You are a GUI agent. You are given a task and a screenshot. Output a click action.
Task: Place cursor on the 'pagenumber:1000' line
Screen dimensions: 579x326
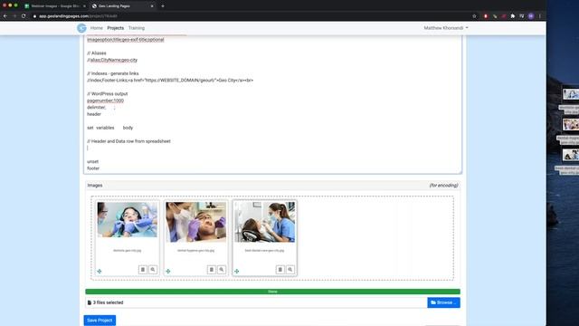105,101
